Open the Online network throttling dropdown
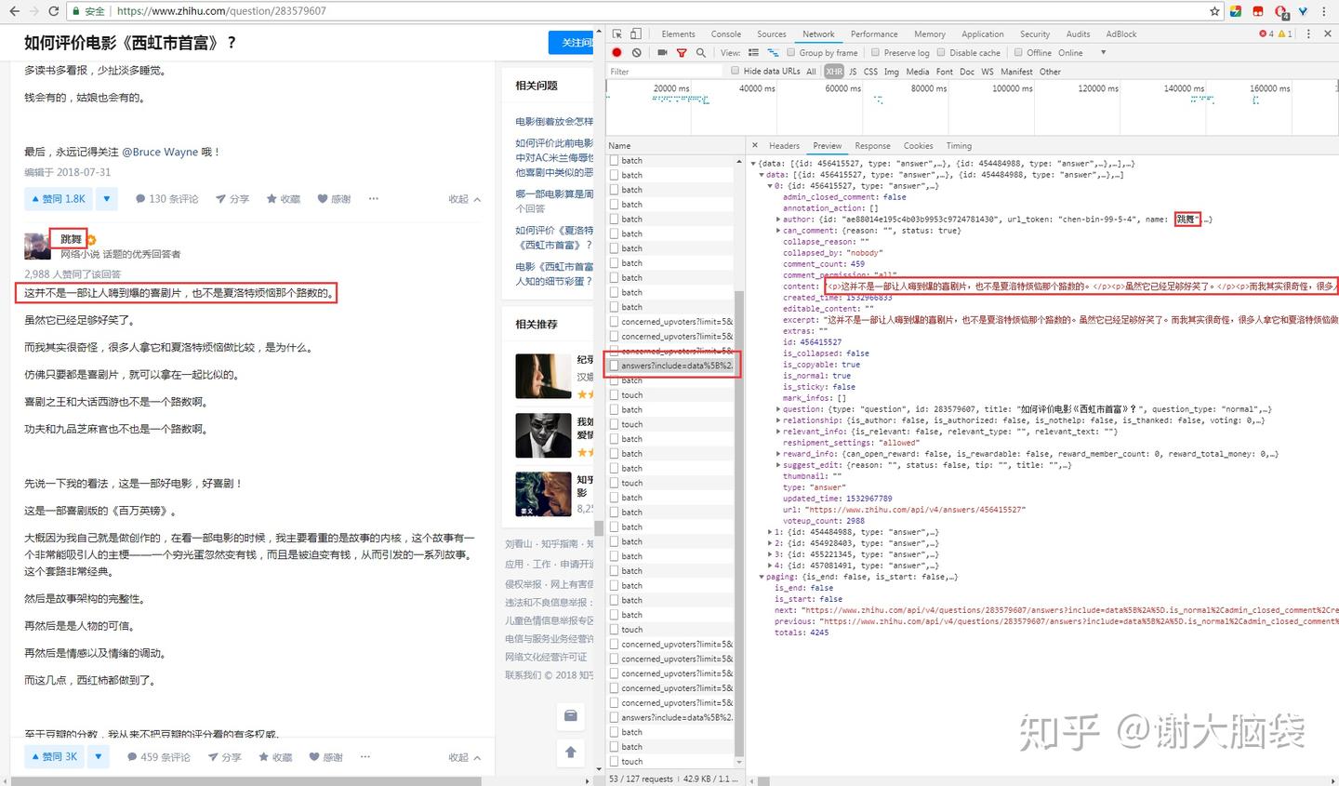The height and width of the screenshot is (786, 1339). 1077,52
